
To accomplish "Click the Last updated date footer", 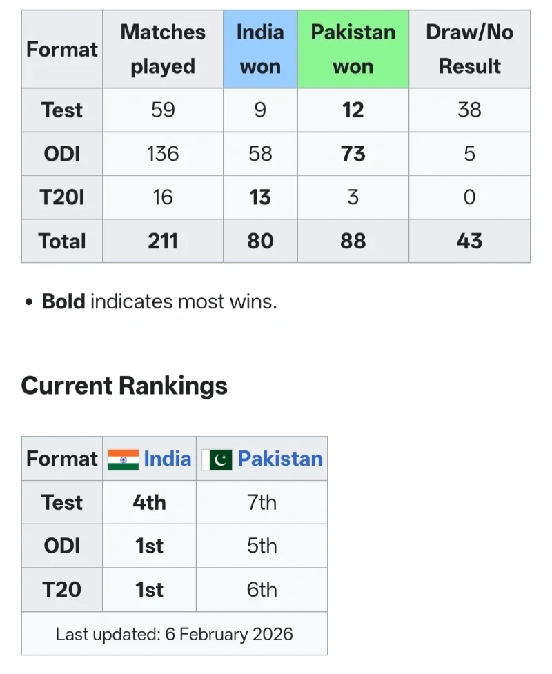I will tap(174, 634).
